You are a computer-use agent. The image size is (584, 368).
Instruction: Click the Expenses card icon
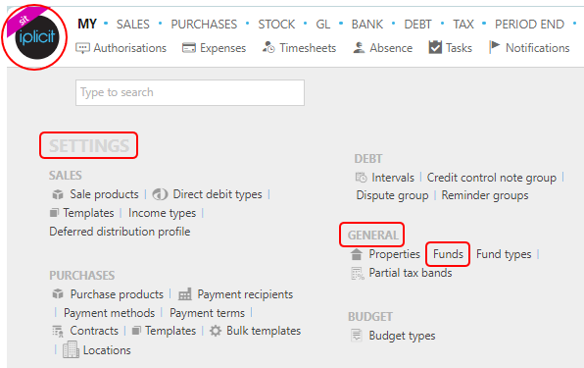tap(189, 48)
